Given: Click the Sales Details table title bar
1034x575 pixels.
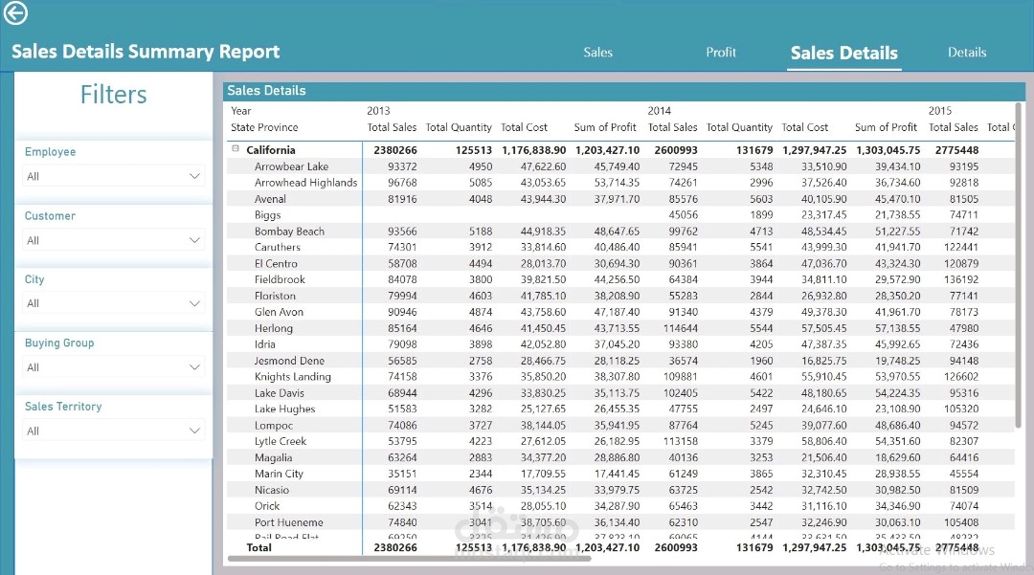Looking at the screenshot, I should coord(624,91).
